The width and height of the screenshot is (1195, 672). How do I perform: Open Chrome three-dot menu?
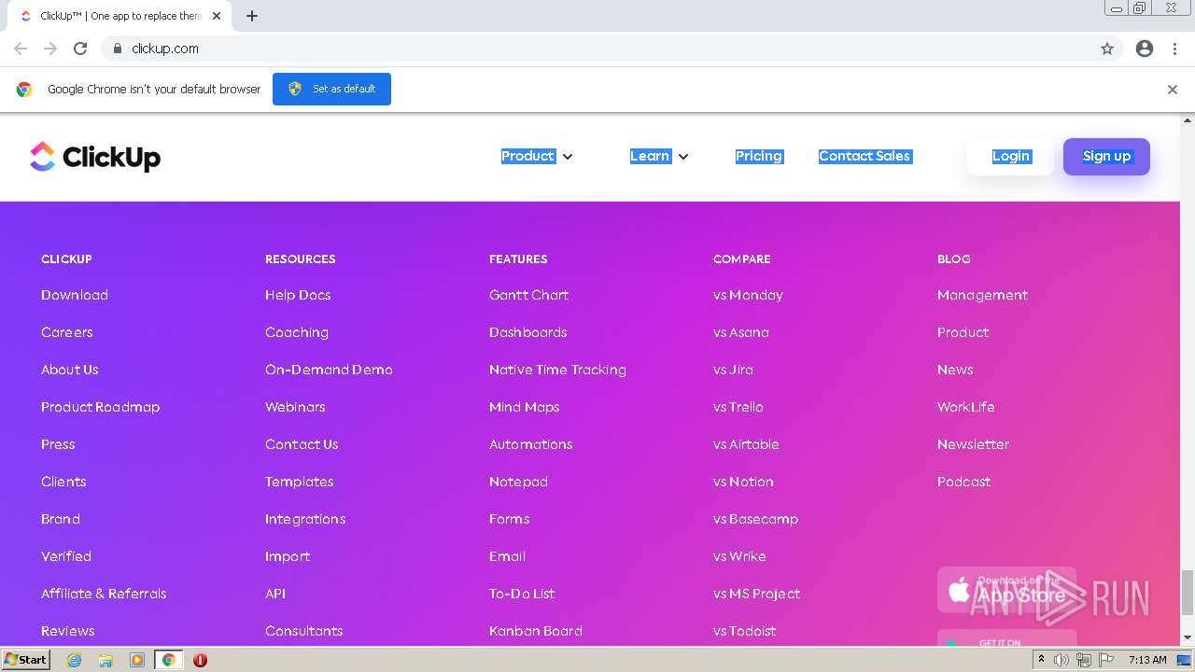[1174, 49]
